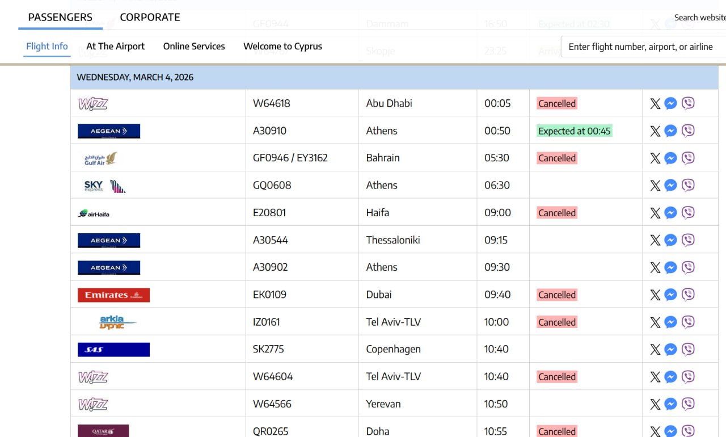Share Arkia IZ0161 flight via Viber
Image resolution: width=726 pixels, height=437 pixels.
[x=688, y=322]
